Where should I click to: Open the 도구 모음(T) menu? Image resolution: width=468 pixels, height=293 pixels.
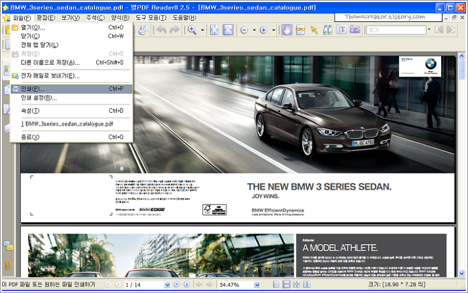click(x=151, y=18)
